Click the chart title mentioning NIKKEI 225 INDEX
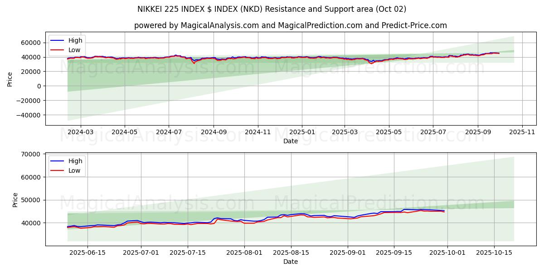This screenshot has height=272, width=544. coord(272,9)
